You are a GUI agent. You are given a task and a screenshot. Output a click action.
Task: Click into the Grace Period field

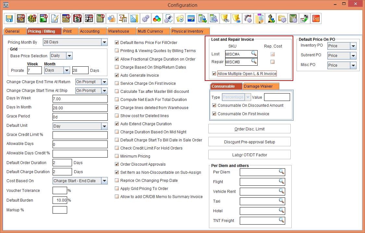(80, 117)
